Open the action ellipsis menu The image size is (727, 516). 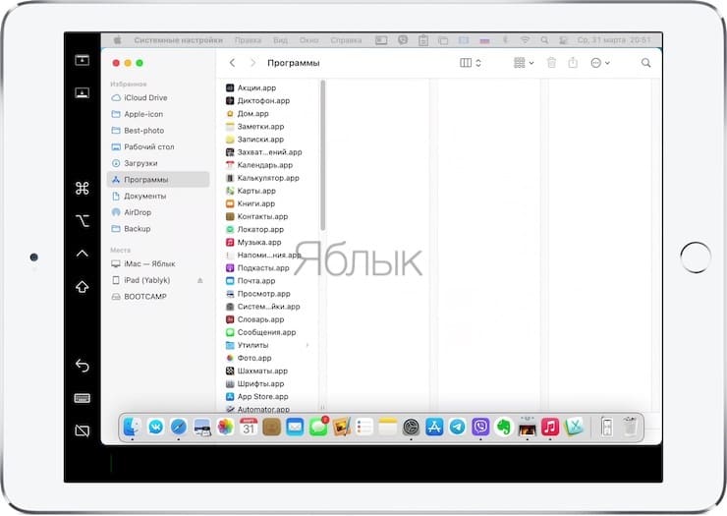point(600,63)
